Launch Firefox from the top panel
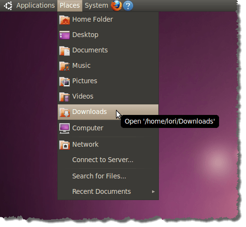 (117, 6)
